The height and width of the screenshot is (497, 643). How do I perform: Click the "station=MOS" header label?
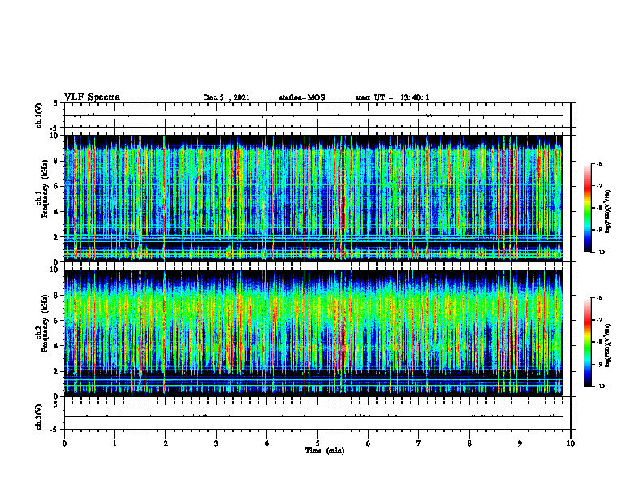coord(302,97)
